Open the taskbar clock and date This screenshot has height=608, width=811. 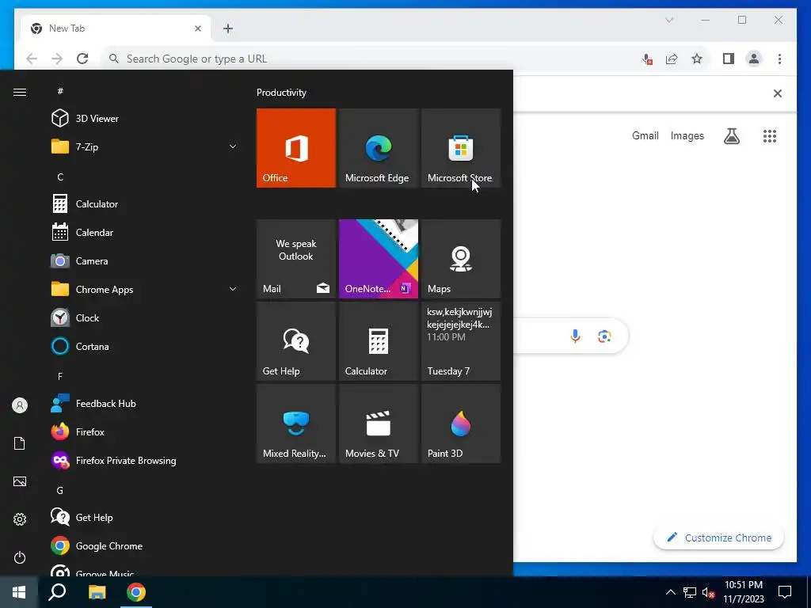pos(743,592)
